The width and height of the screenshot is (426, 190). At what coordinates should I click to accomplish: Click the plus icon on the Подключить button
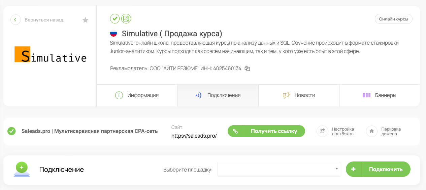[x=353, y=169]
